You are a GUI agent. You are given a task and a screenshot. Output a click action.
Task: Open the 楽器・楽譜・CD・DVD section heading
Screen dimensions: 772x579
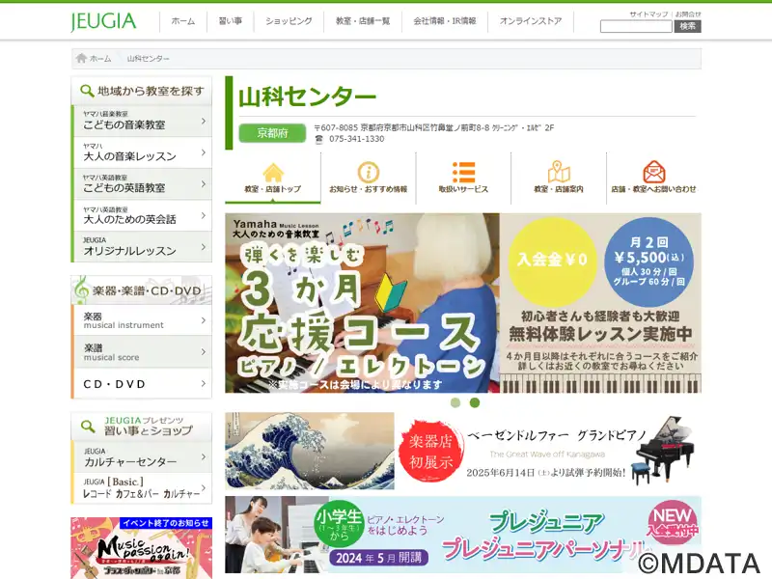coord(142,289)
